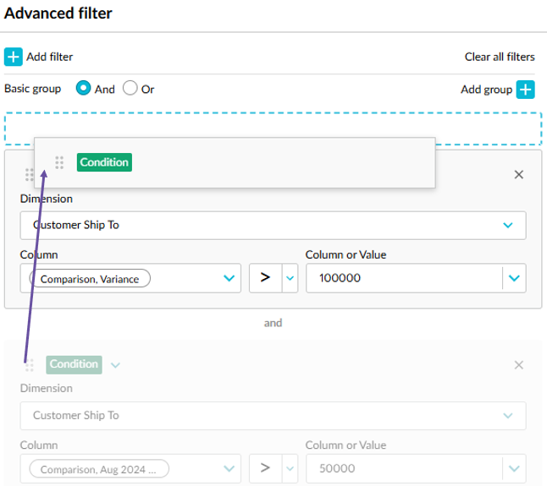The height and width of the screenshot is (486, 547).
Task: Click the faded Condition tag
Action: [x=74, y=364]
